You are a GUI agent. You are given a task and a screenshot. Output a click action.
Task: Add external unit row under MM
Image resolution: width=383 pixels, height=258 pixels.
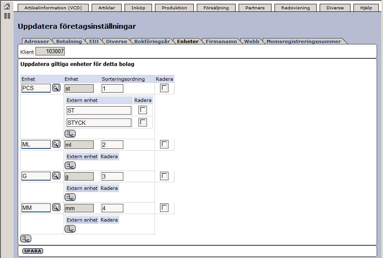(70, 229)
